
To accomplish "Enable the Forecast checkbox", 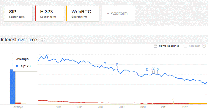I will click(x=185, y=46).
